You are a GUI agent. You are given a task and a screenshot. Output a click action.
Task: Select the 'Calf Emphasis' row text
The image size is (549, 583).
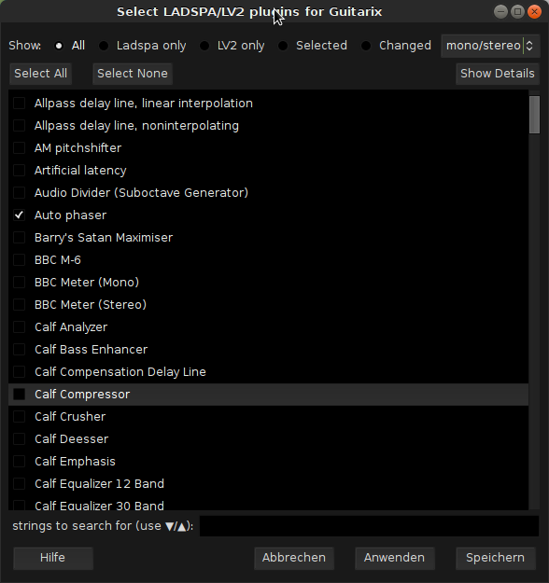pyautogui.click(x=75, y=462)
